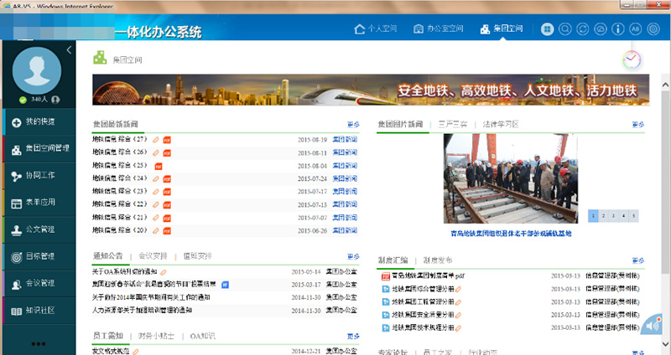
Task: Click attachment clip of 地铁信息 综合(24)
Action: 156,179
